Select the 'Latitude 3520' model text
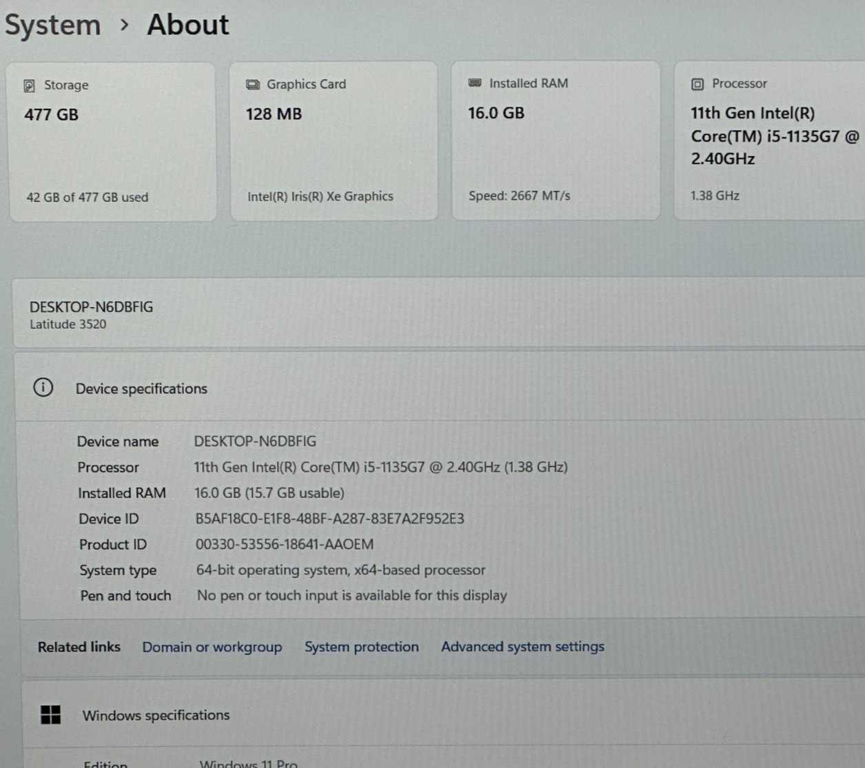 68,324
